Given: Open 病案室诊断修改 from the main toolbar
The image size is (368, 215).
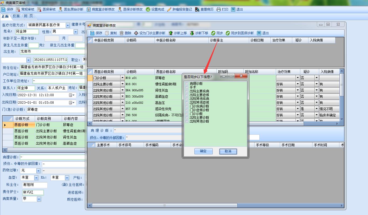Looking at the screenshot, I should 101,9.
